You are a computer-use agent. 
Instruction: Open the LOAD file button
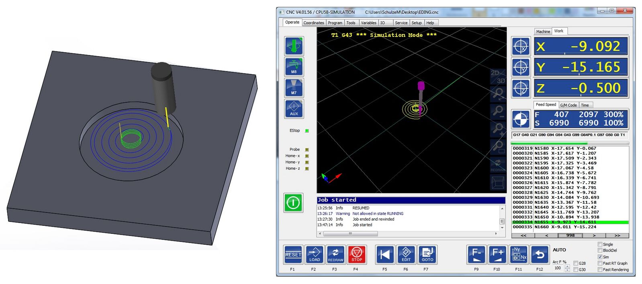pyautogui.click(x=315, y=254)
